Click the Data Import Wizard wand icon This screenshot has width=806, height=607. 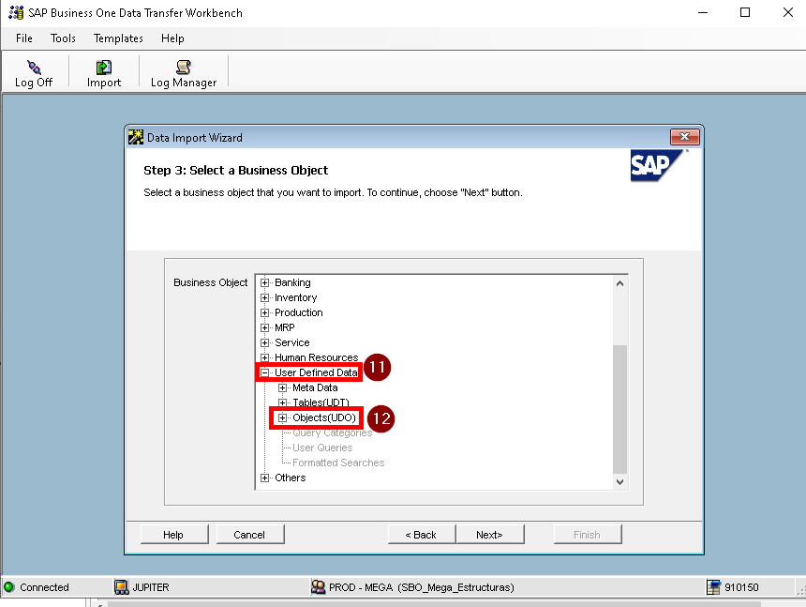136,137
